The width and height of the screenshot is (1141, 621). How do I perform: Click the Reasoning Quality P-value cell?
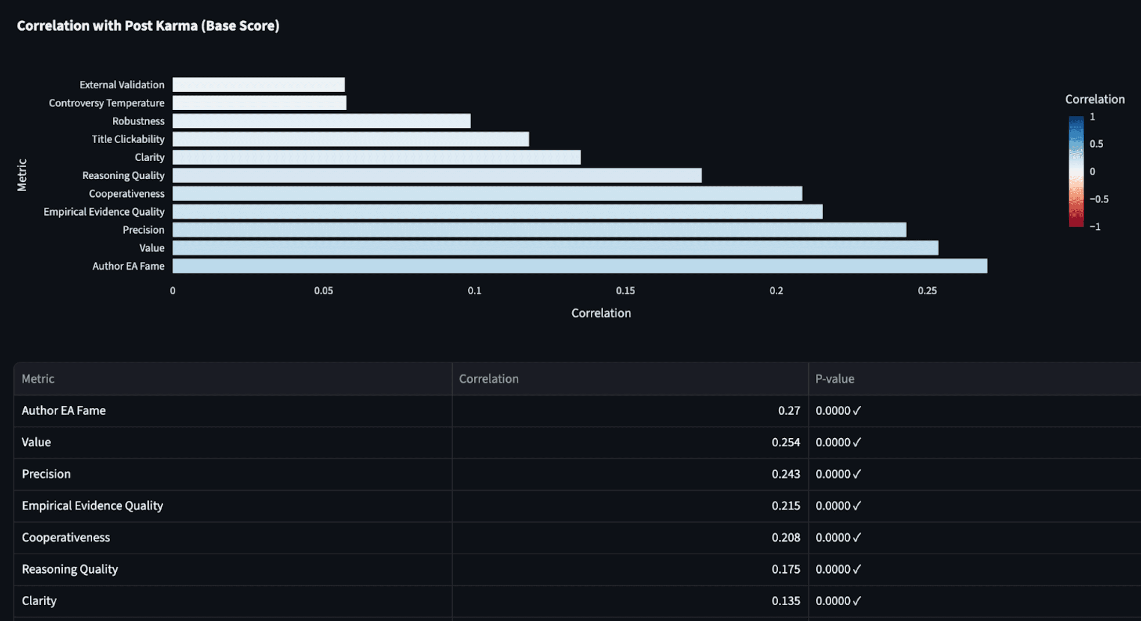pyautogui.click(x=838, y=569)
